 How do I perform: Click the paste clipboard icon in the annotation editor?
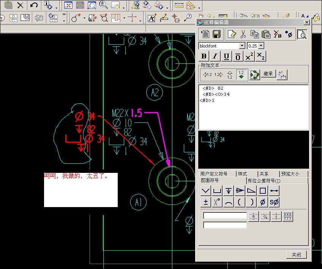point(266,34)
